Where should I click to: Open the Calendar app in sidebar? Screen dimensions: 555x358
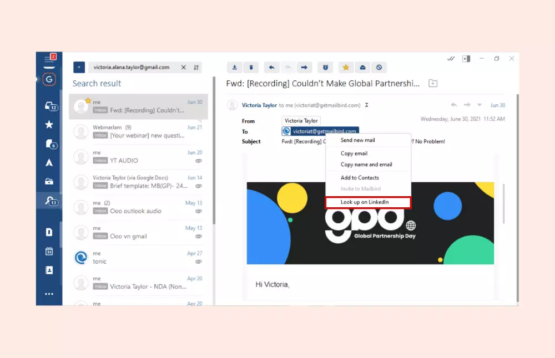49,251
